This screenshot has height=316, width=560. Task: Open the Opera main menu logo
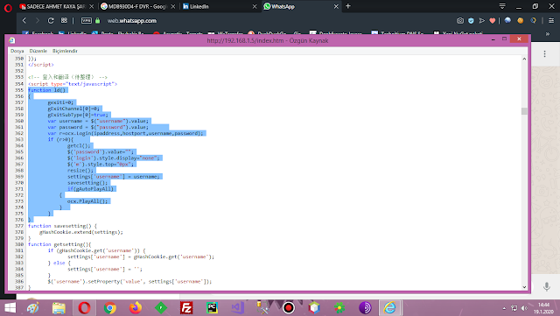[8, 8]
